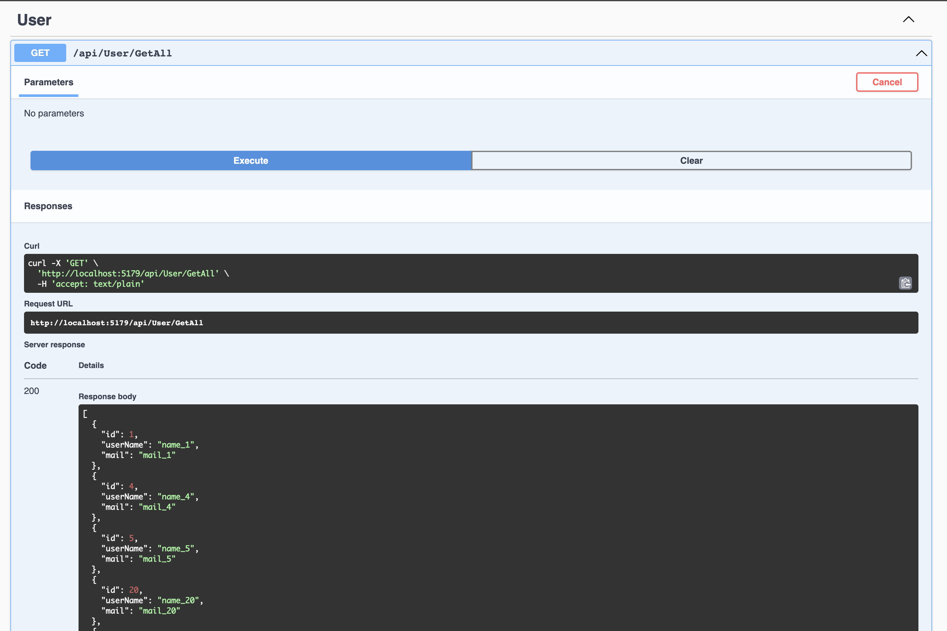Click the "name_1" value in response body
Image resolution: width=947 pixels, height=631 pixels.
click(x=176, y=445)
